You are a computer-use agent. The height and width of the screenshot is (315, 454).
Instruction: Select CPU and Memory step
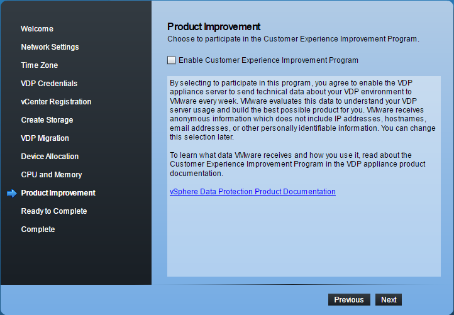pyautogui.click(x=52, y=175)
